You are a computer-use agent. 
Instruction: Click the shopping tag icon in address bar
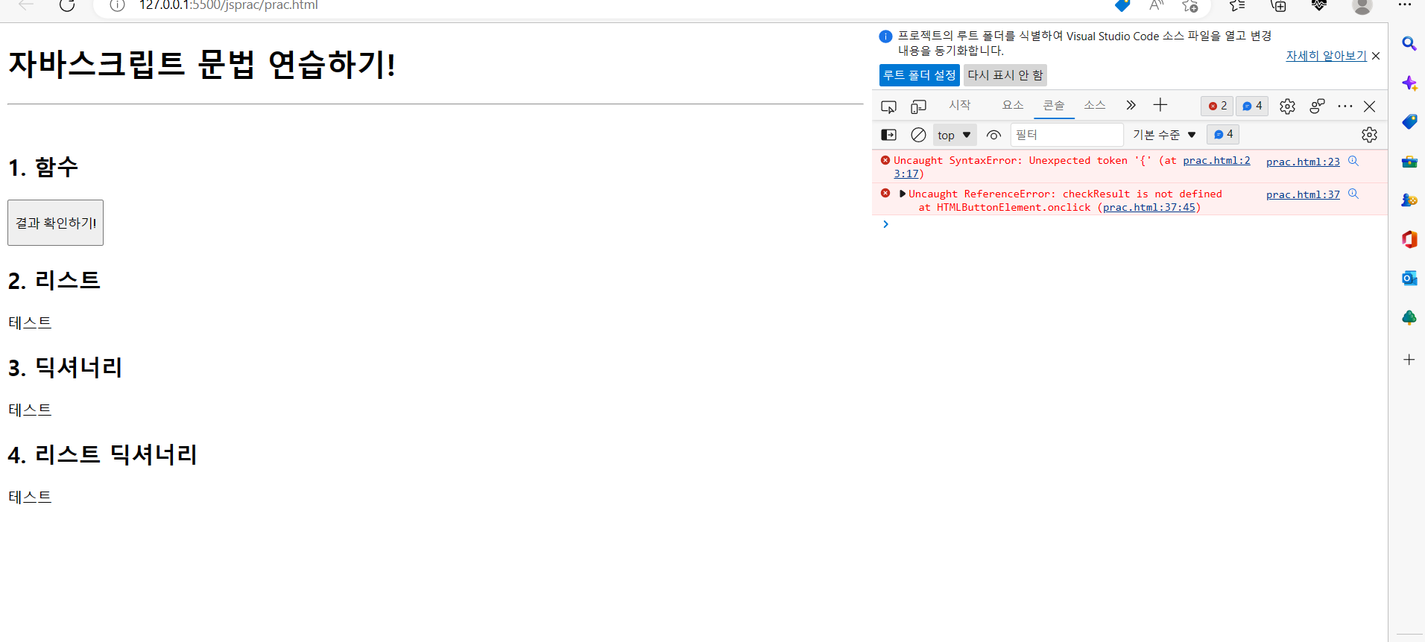point(1122,5)
